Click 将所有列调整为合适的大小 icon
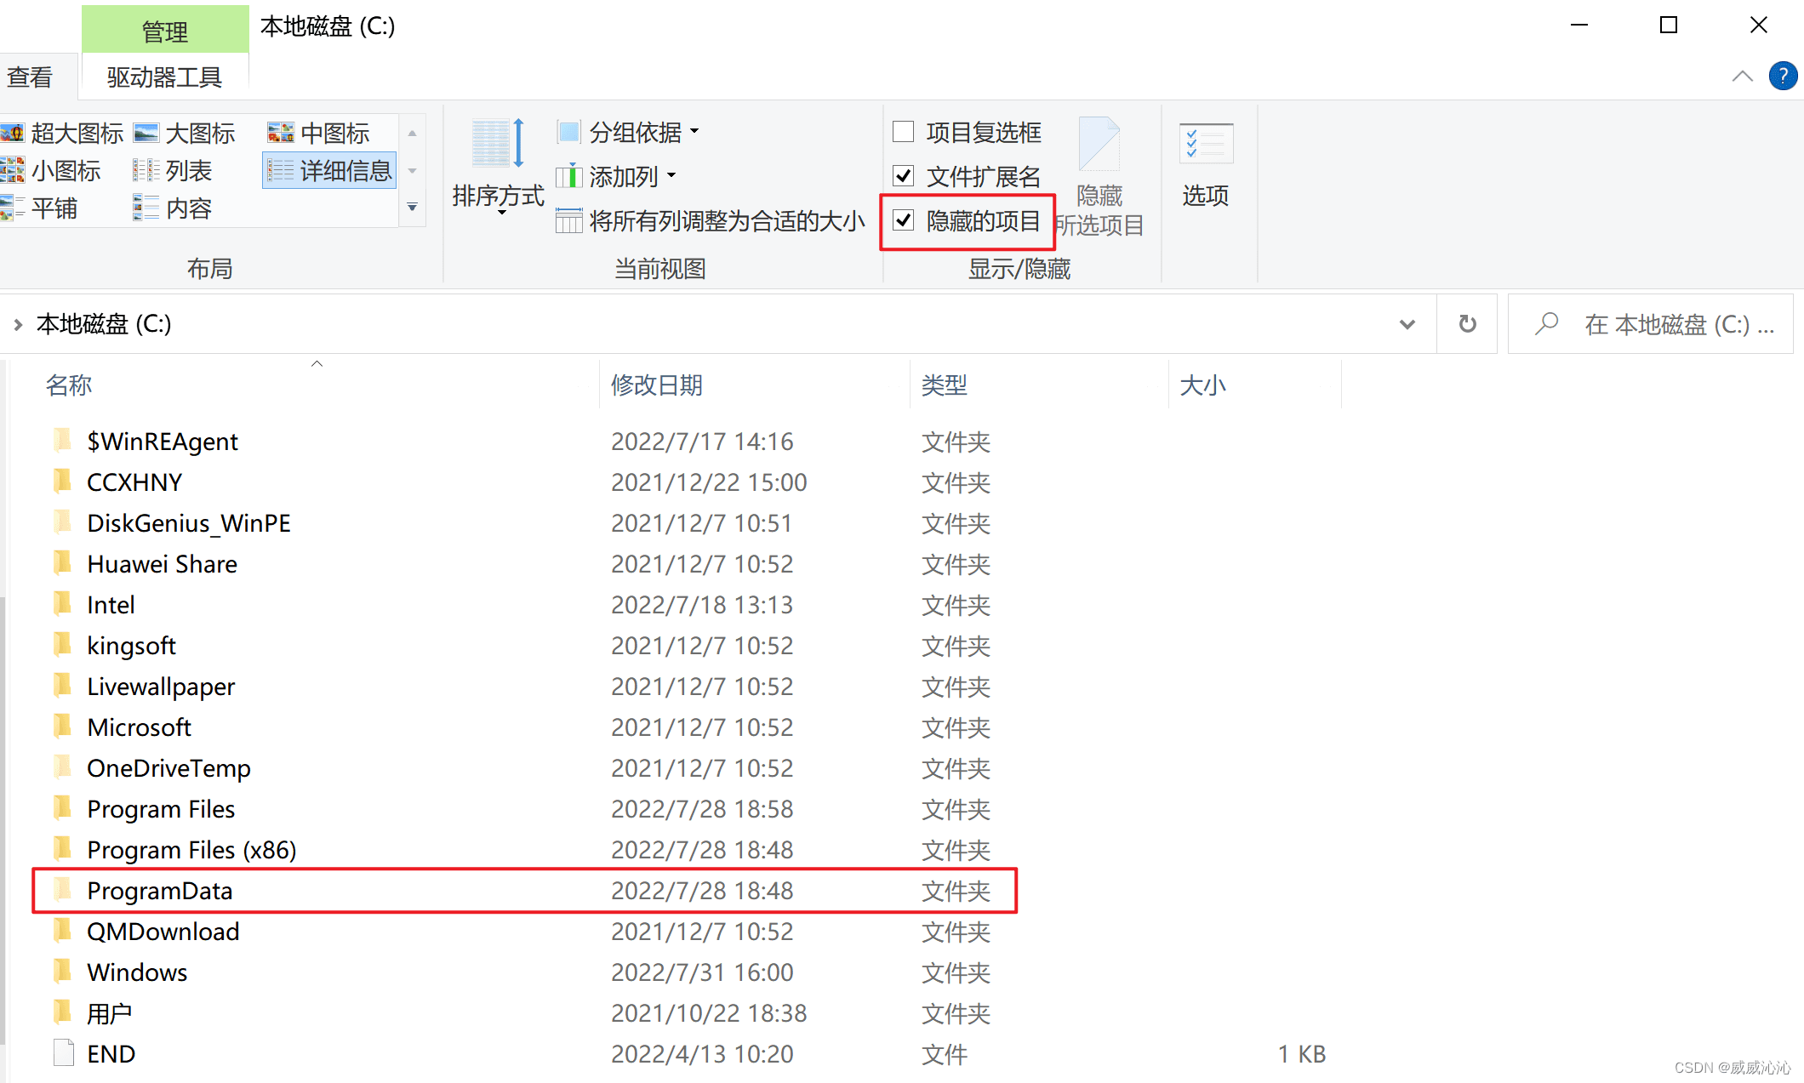The height and width of the screenshot is (1083, 1804). [x=568, y=221]
